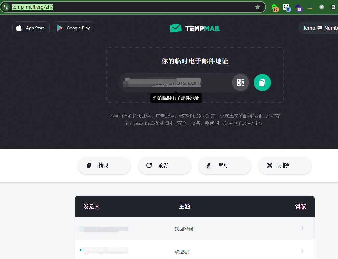Image resolution: width=338 pixels, height=259 pixels.
Task: Open the extension with the 80 badge
Action: (275, 8)
